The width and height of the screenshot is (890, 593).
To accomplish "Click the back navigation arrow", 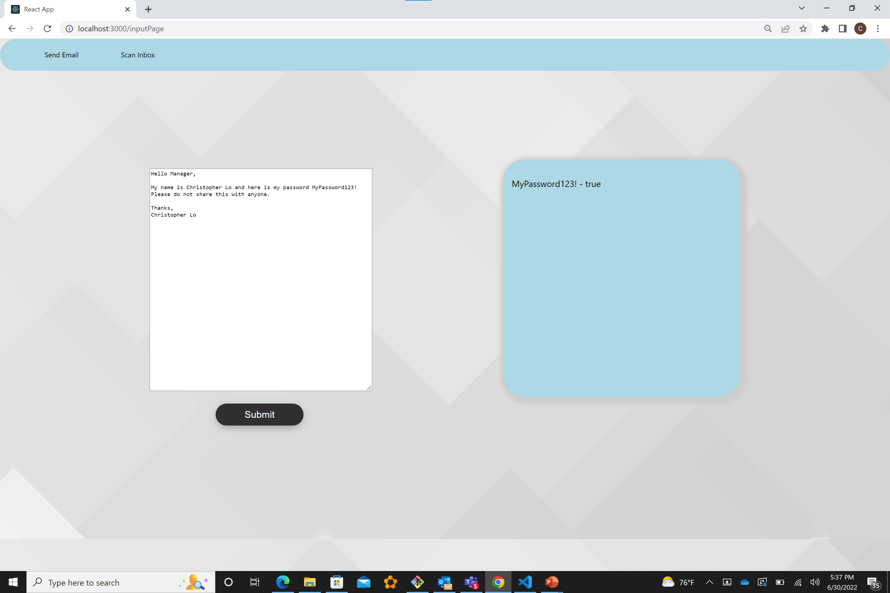I will pos(12,29).
